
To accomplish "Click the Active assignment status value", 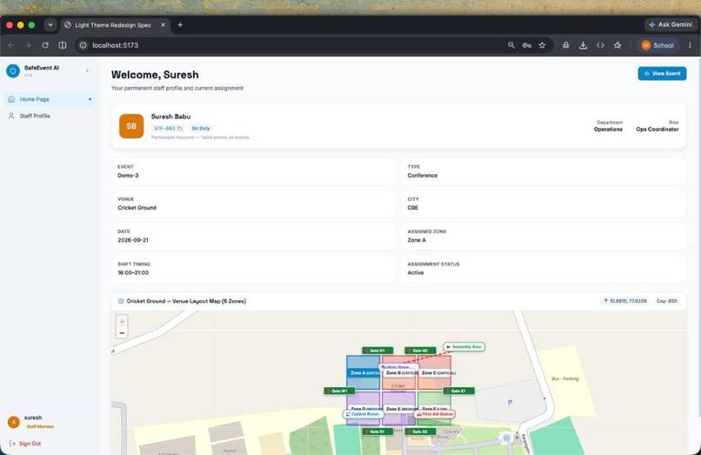I will coord(416,272).
